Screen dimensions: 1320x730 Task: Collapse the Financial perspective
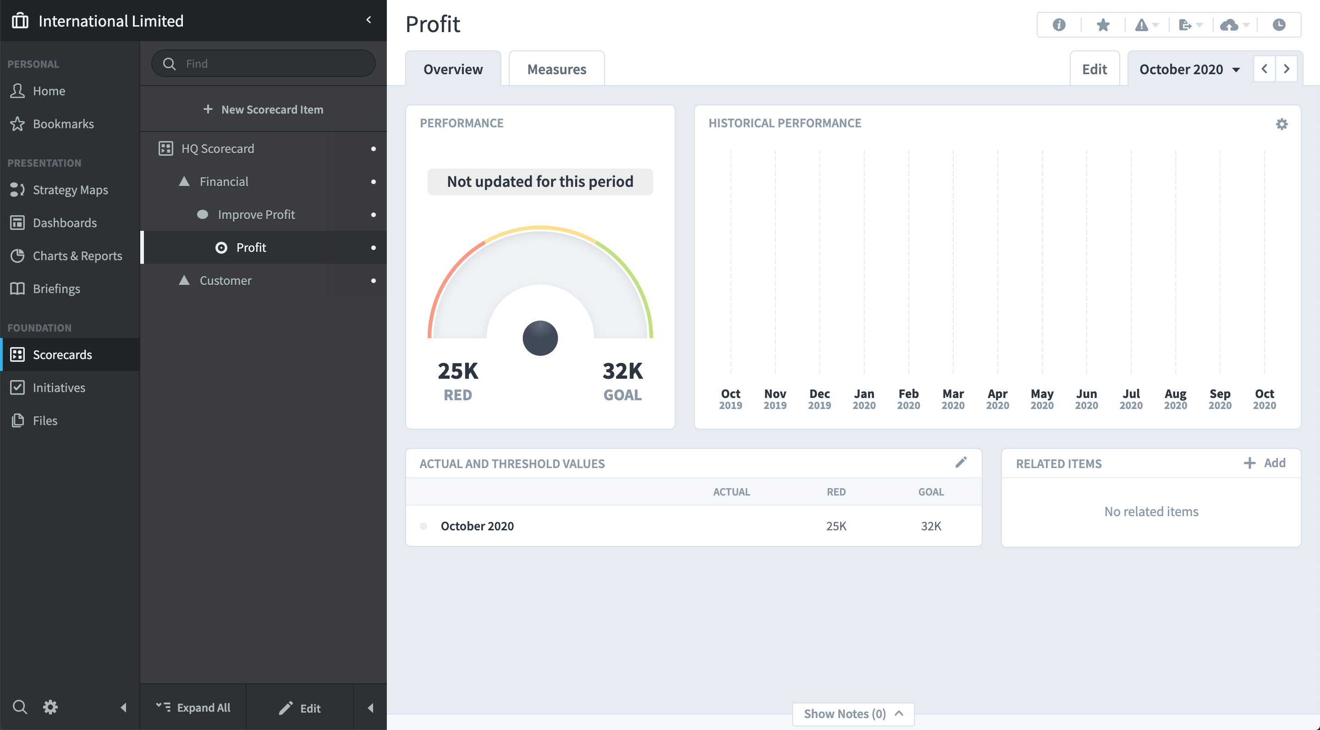186,181
